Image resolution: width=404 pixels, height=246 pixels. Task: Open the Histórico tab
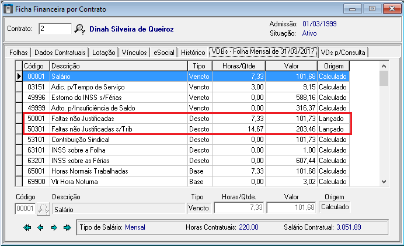point(193,53)
